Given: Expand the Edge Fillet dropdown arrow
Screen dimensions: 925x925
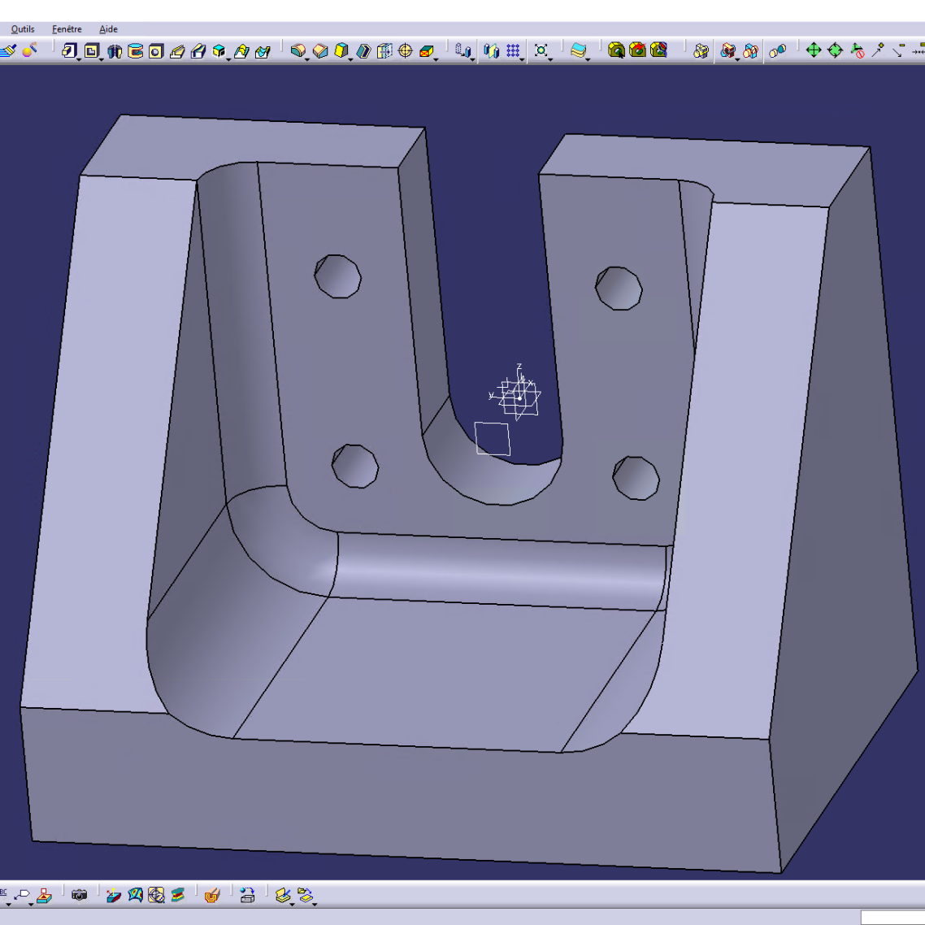Looking at the screenshot, I should (306, 59).
